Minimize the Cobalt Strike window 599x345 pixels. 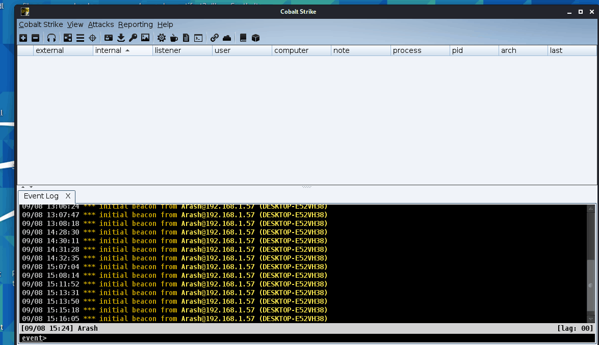click(569, 12)
